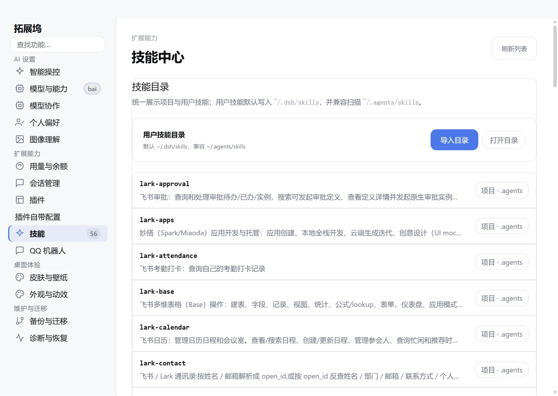This screenshot has height=396, width=558.
Task: Click the gauge icon beside 用量与余额
Action: (x=20, y=166)
